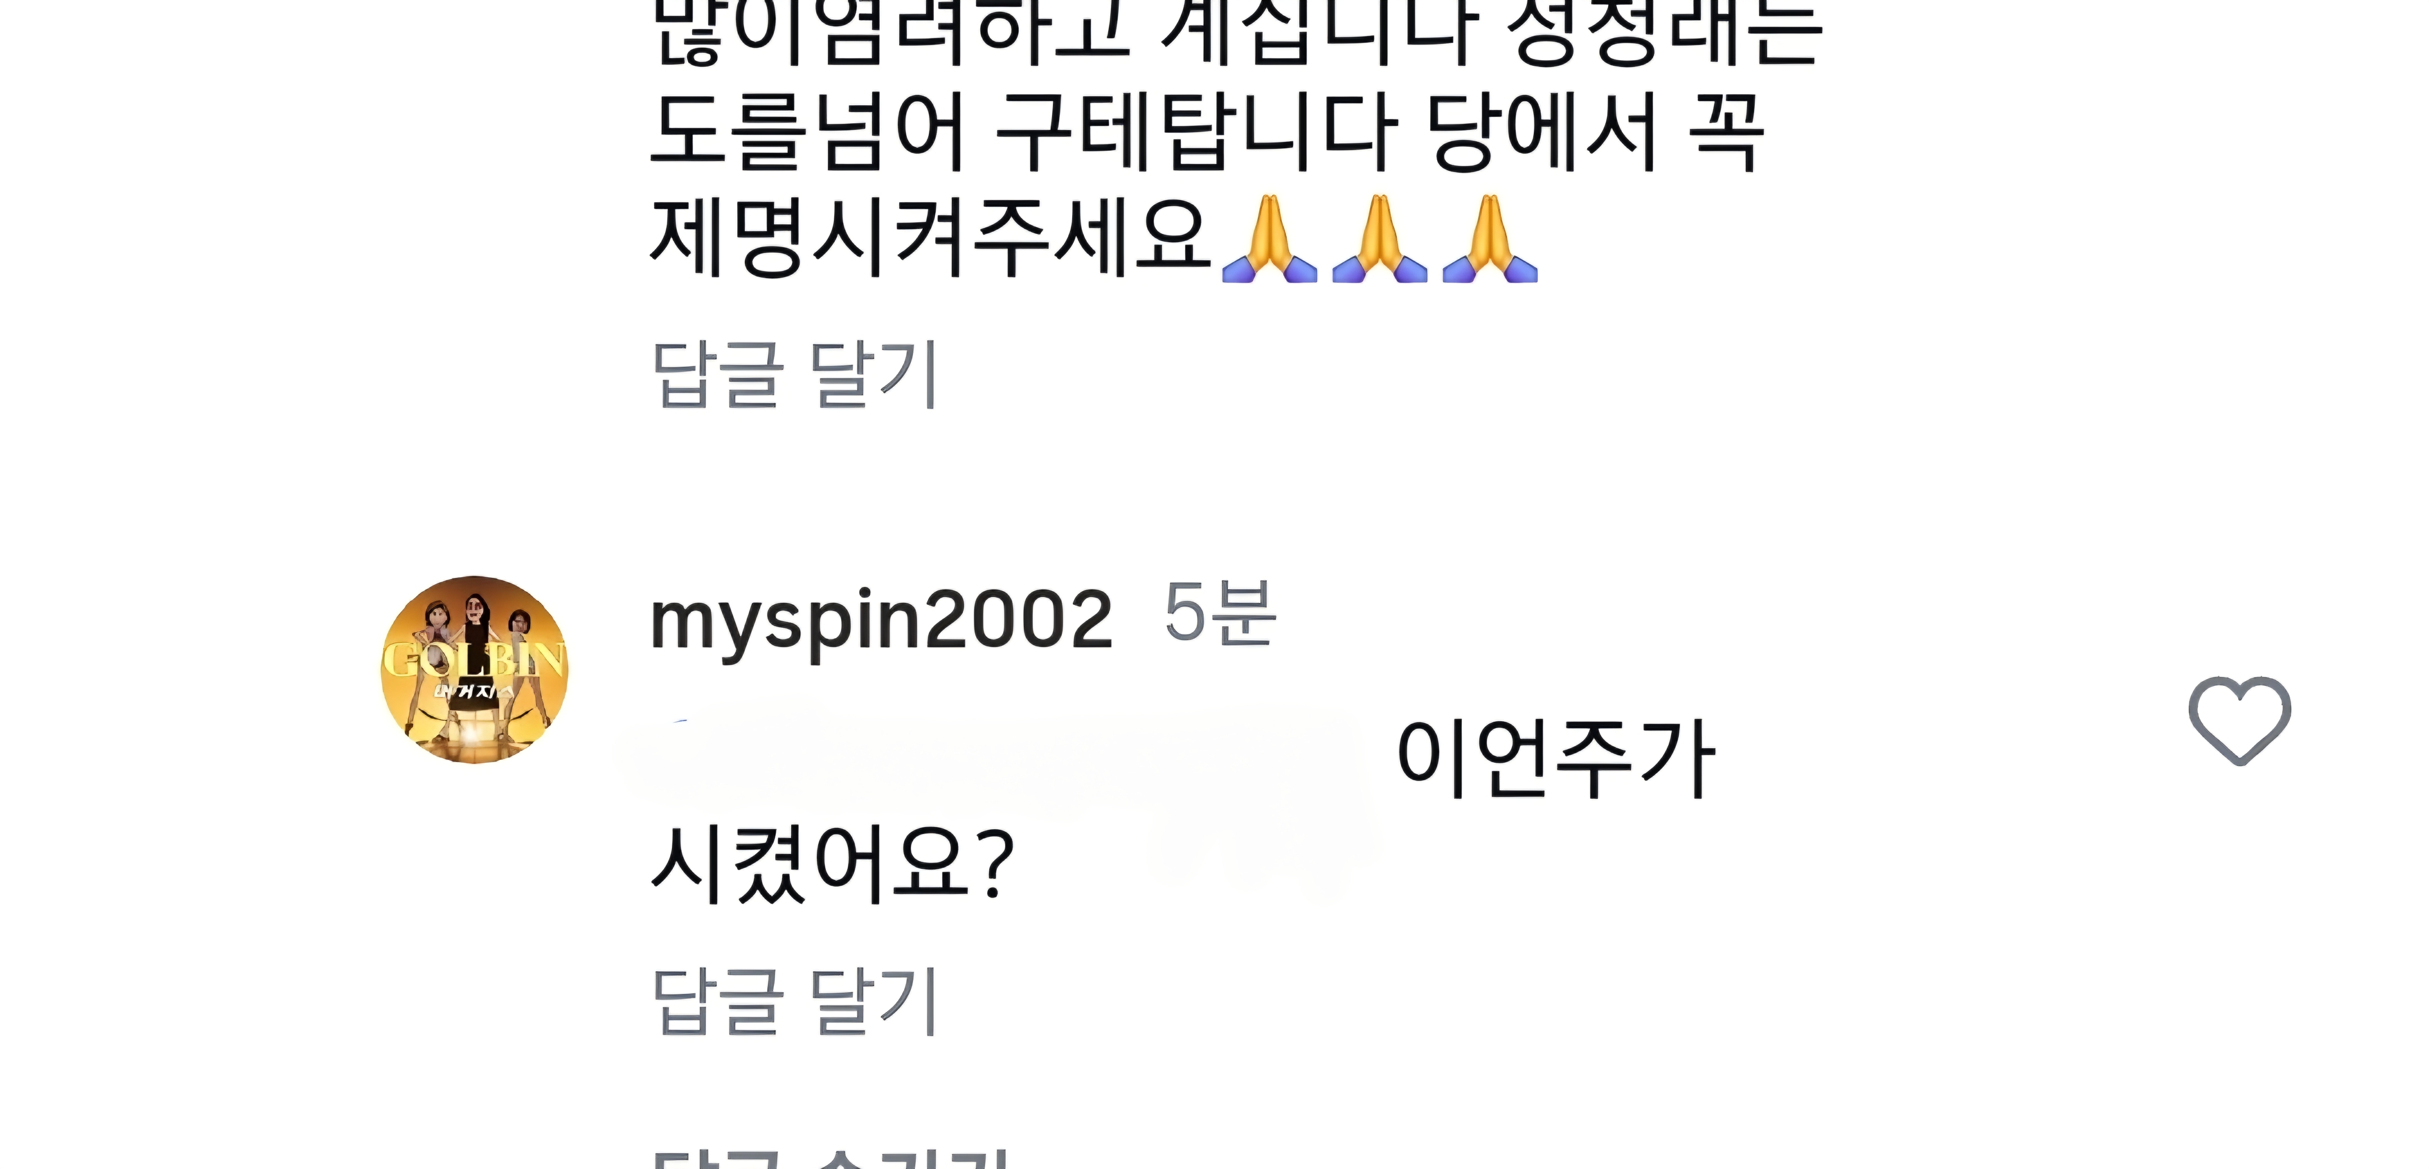
Task: Open the myspin2002 username profile link
Action: click(881, 620)
